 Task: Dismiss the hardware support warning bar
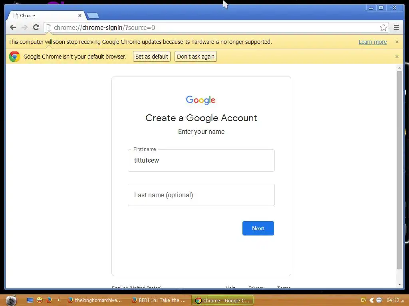pyautogui.click(x=397, y=42)
